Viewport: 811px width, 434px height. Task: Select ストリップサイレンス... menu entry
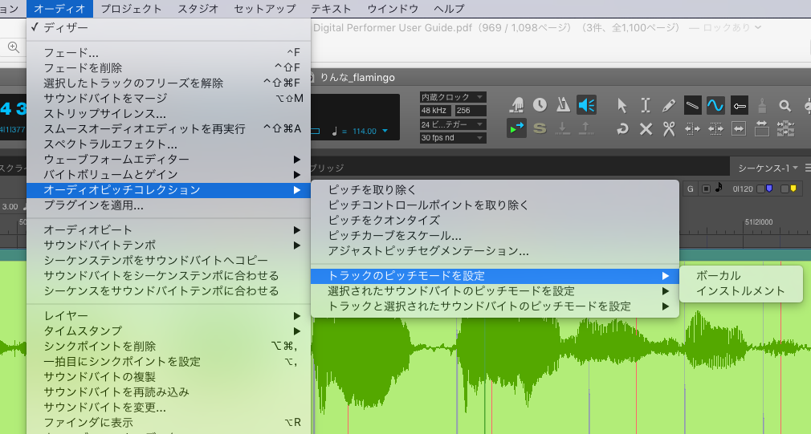point(169,114)
